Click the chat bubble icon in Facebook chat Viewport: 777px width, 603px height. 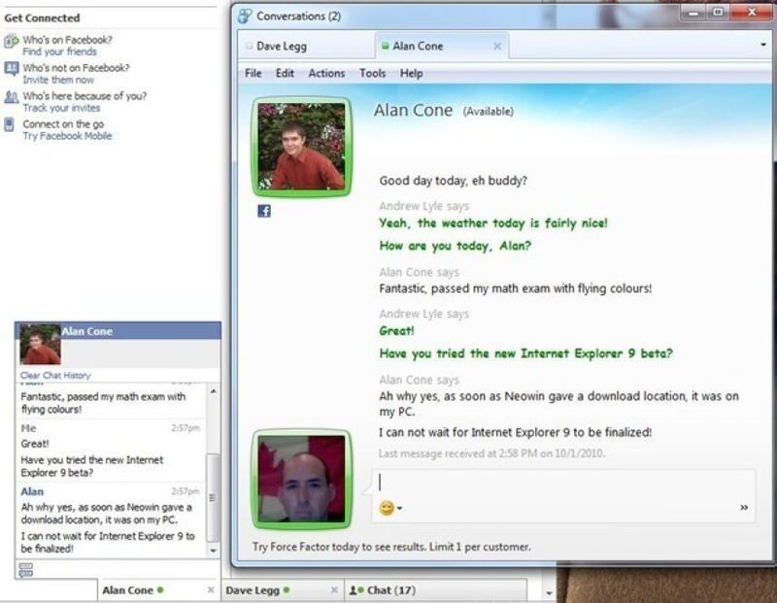pos(26,570)
